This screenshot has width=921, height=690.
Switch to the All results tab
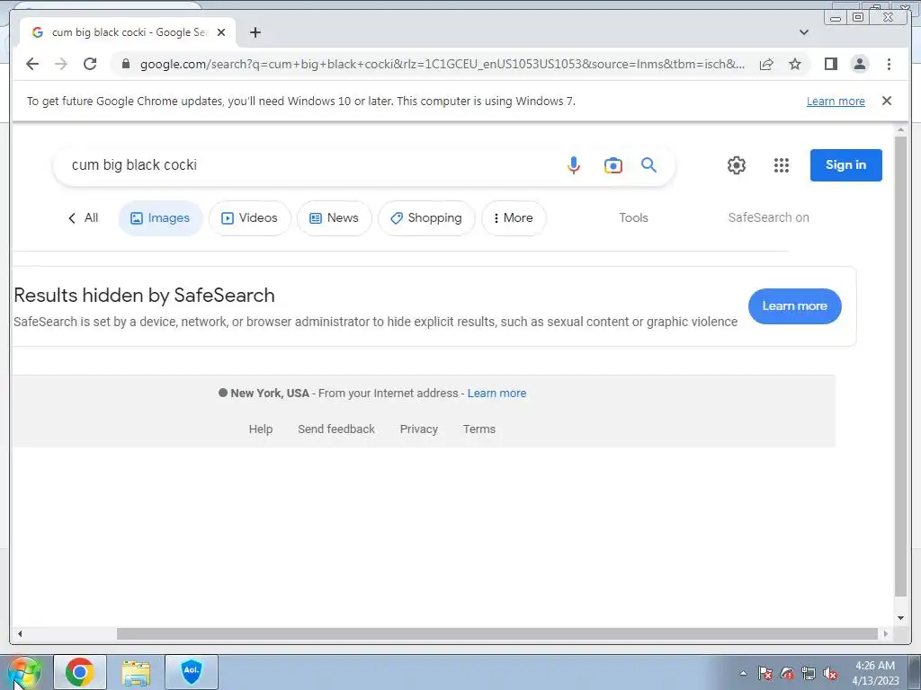(84, 217)
